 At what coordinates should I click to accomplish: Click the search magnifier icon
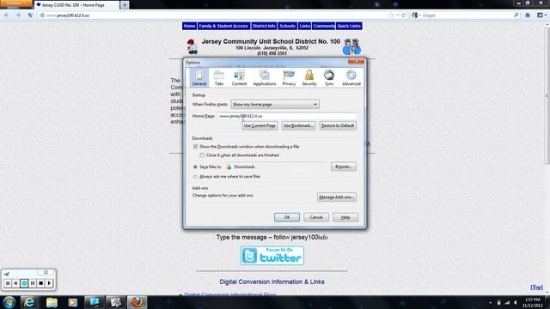pyautogui.click(x=516, y=15)
